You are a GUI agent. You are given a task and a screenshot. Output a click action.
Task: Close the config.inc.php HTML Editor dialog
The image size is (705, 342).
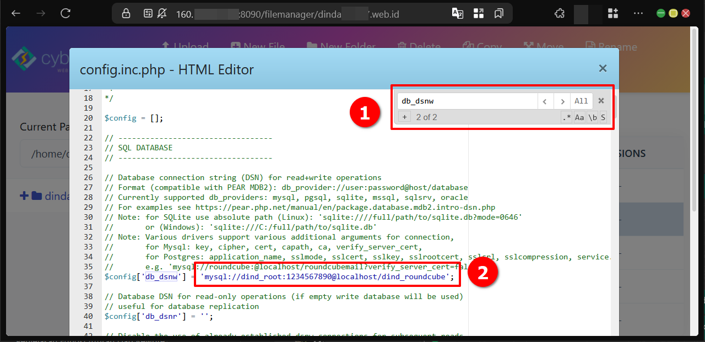pyautogui.click(x=603, y=68)
